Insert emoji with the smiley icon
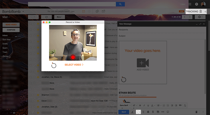210x115 pixels. point(168,112)
